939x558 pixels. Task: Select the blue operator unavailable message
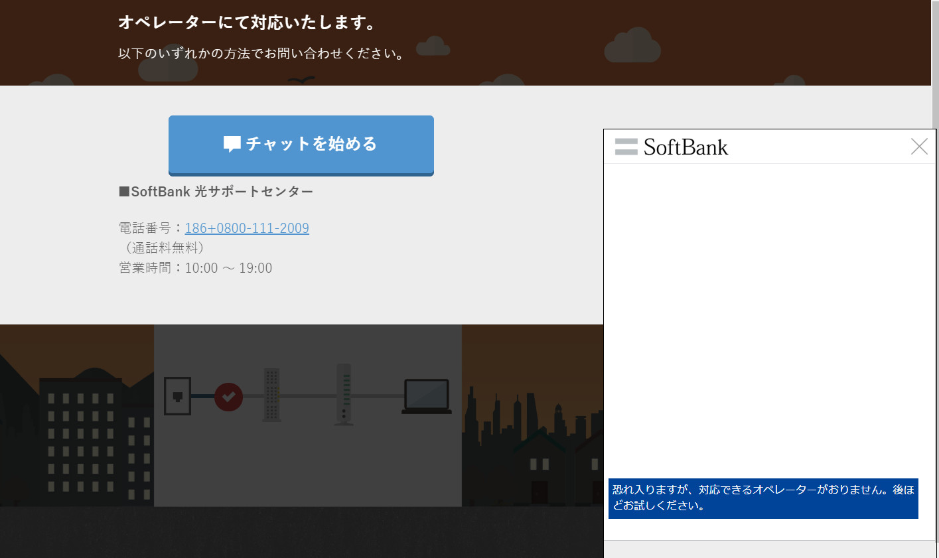click(763, 498)
